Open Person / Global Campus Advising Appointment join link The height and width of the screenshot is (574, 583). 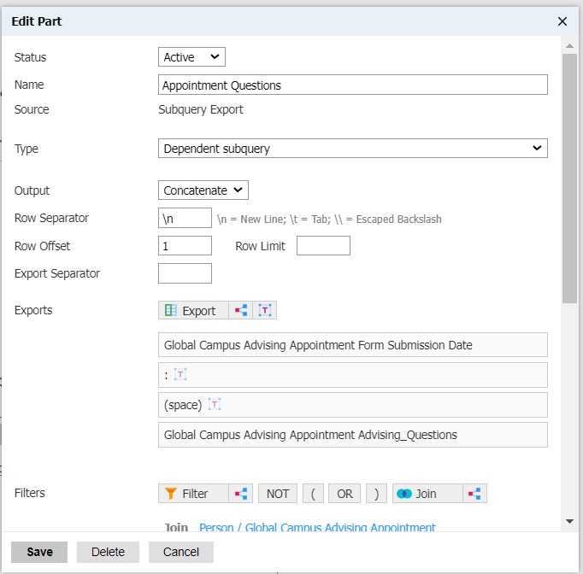(317, 528)
